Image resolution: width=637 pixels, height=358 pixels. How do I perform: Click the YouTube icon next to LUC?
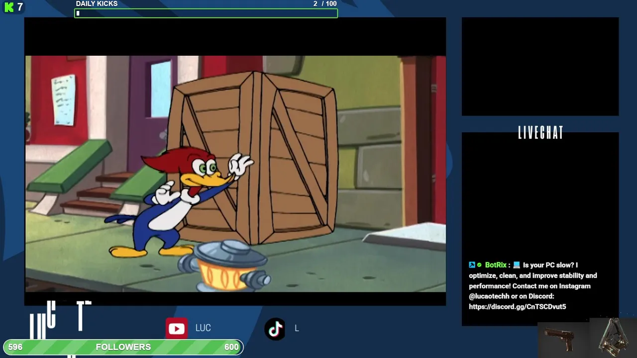177,329
